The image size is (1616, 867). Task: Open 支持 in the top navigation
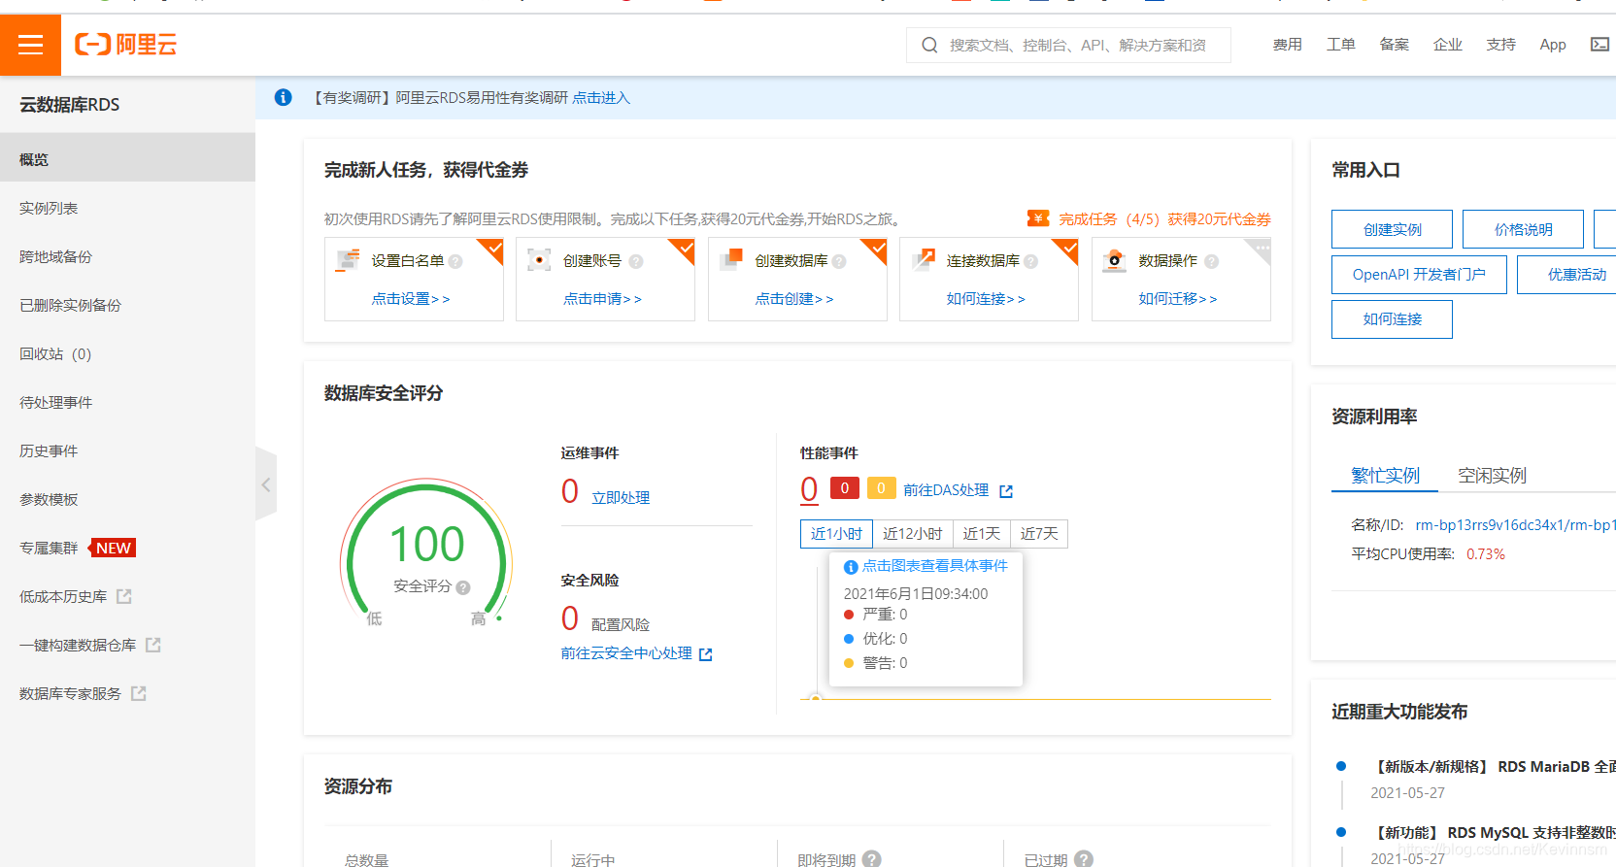tap(1500, 45)
